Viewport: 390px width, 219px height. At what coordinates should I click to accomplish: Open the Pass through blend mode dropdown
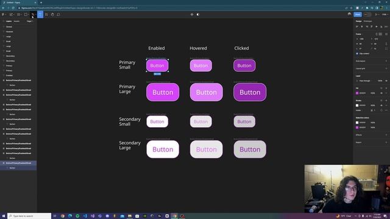(364, 81)
